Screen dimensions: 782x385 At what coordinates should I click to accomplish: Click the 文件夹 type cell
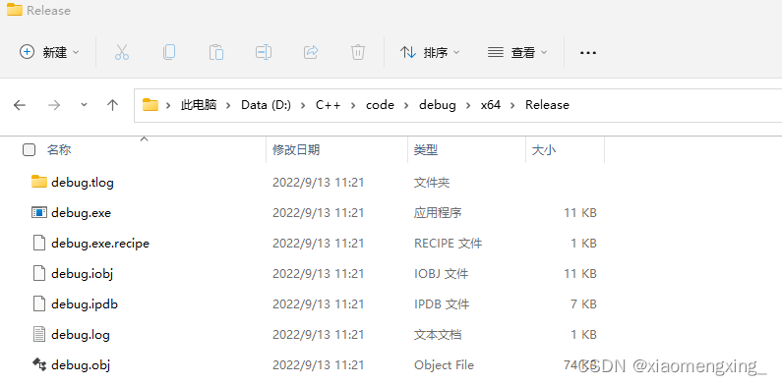pos(432,183)
